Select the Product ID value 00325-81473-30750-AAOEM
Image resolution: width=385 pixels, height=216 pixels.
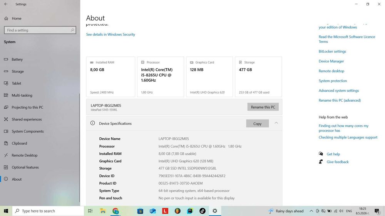pyautogui.click(x=181, y=183)
